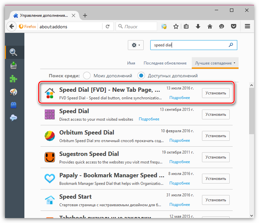Click the colorful extension icon beside search bar
The image size is (259, 223).
164,26
